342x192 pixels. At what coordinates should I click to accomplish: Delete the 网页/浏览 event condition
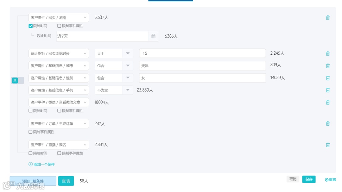pos(328,18)
